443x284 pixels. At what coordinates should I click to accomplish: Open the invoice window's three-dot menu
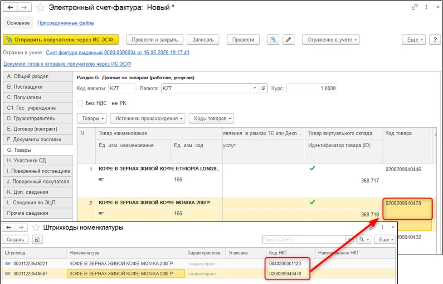(426, 7)
